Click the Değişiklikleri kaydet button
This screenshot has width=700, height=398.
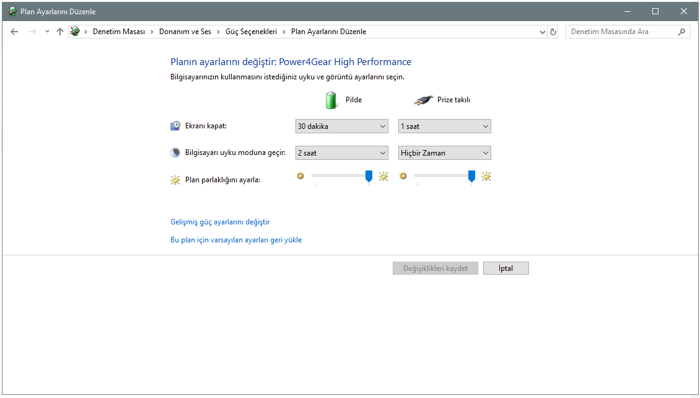click(x=435, y=268)
